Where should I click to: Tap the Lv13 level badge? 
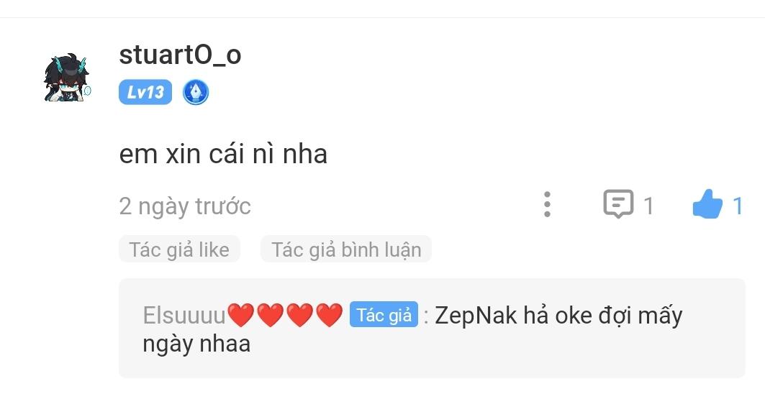point(145,92)
